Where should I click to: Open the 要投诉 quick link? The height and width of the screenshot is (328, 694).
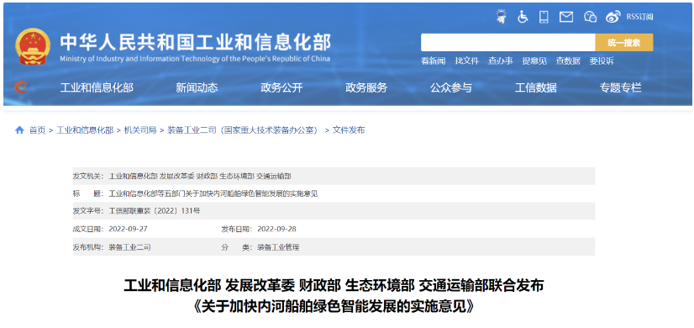point(602,61)
